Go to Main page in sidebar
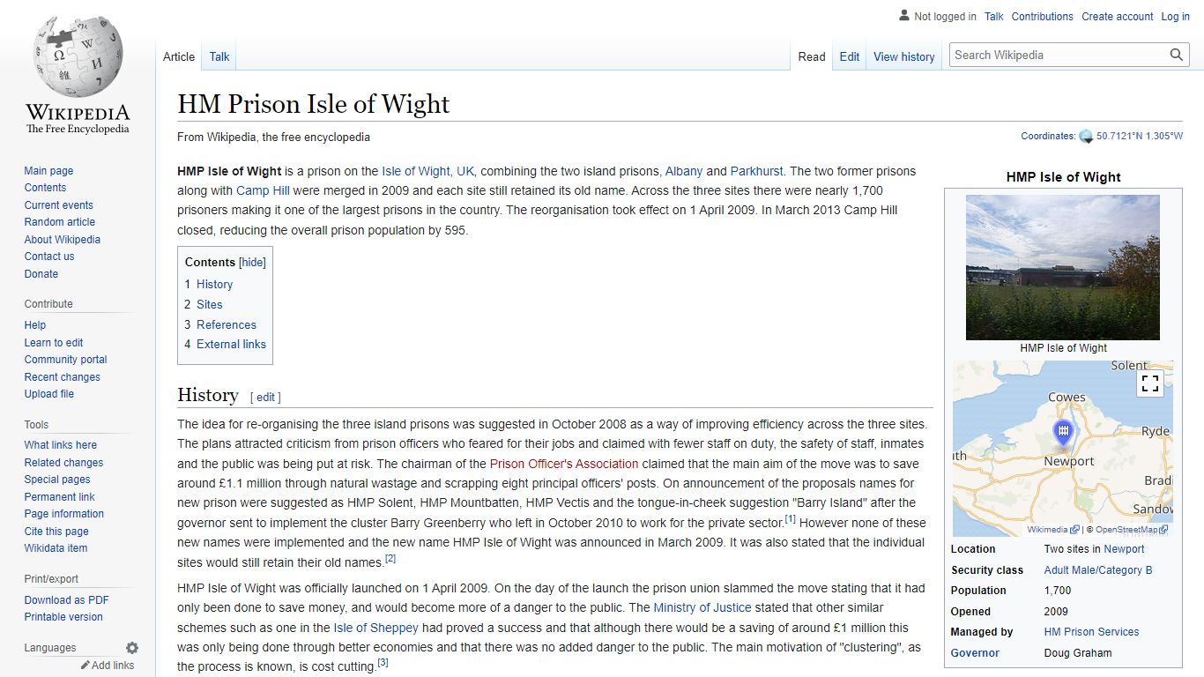1204x677 pixels. click(48, 171)
